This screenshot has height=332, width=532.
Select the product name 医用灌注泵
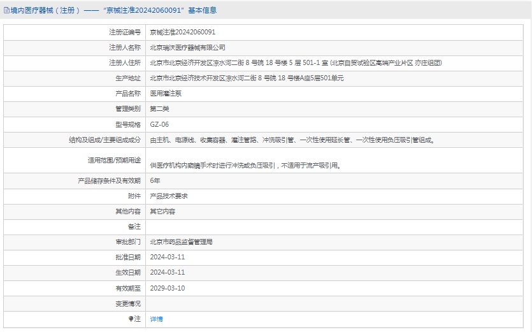[x=166, y=93]
